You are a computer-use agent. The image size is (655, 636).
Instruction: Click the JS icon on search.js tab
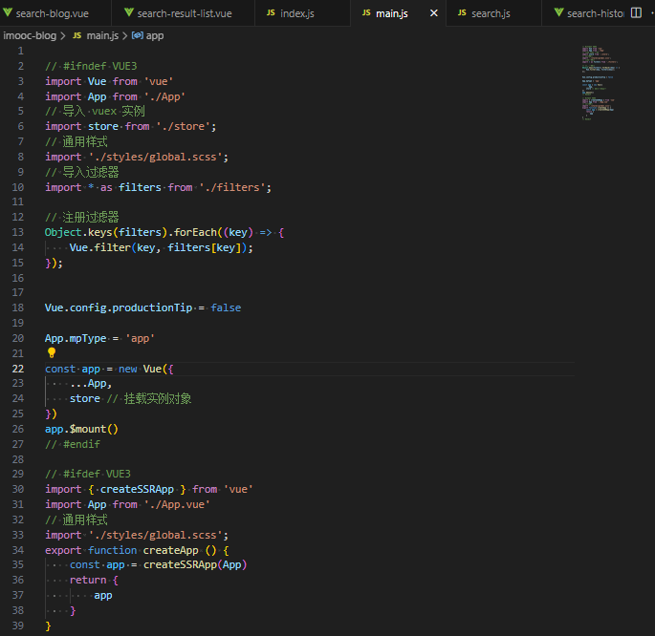point(462,13)
